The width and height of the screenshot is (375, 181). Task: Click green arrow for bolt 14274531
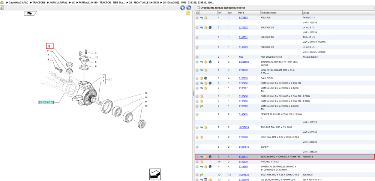click(201, 175)
